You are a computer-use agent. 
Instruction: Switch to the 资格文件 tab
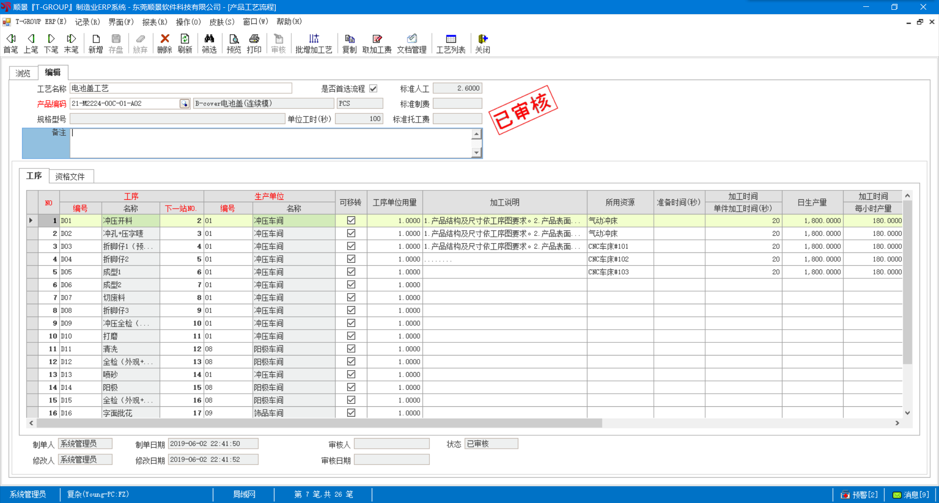(x=70, y=176)
